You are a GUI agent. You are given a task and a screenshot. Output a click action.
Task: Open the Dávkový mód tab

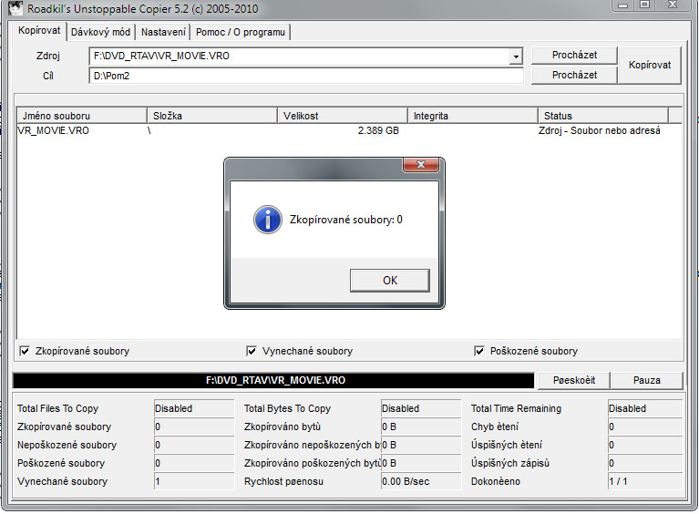(x=101, y=32)
